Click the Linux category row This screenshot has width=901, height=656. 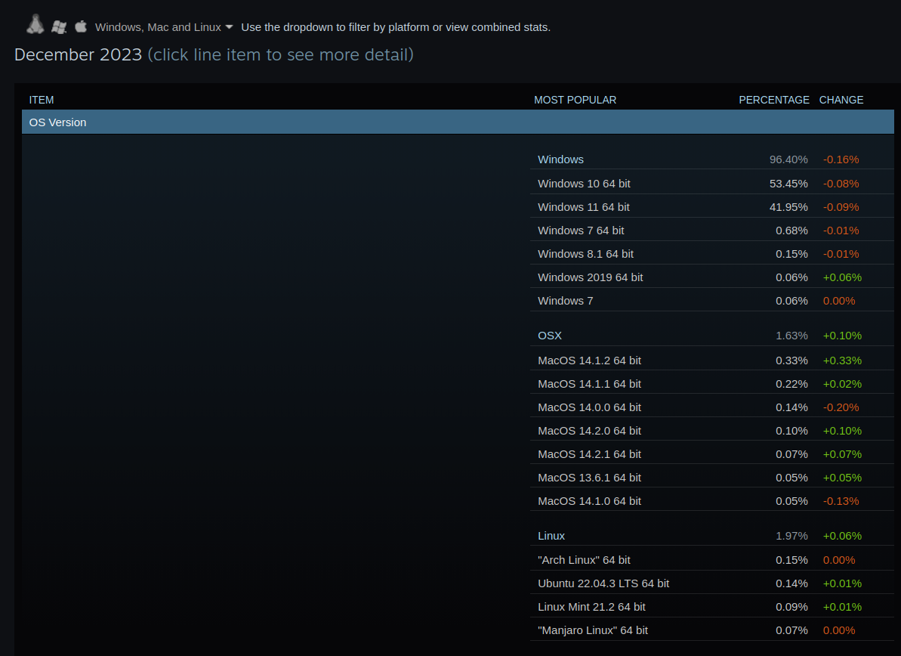tap(712, 535)
